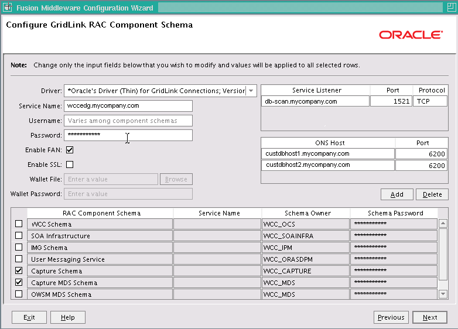Screen dimensions: 458x329
Task: Click the schema table scrollbar thumb
Action: point(443,254)
